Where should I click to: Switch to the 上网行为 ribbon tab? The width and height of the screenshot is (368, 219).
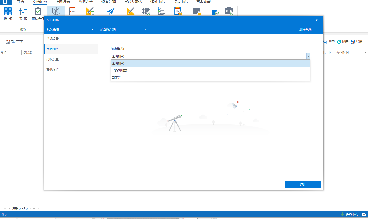pos(63,2)
